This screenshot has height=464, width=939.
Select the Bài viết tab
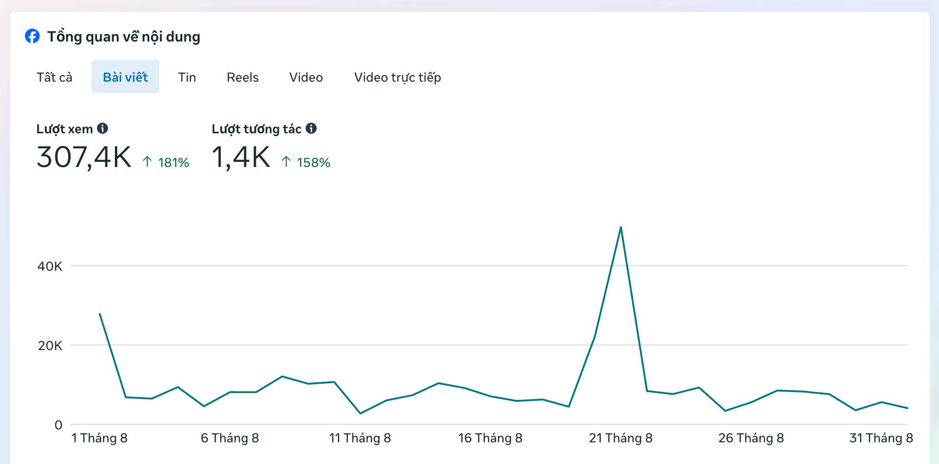(x=125, y=77)
